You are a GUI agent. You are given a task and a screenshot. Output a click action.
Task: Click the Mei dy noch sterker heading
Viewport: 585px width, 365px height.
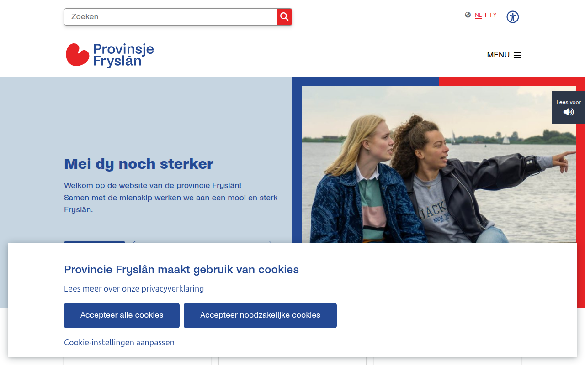139,164
